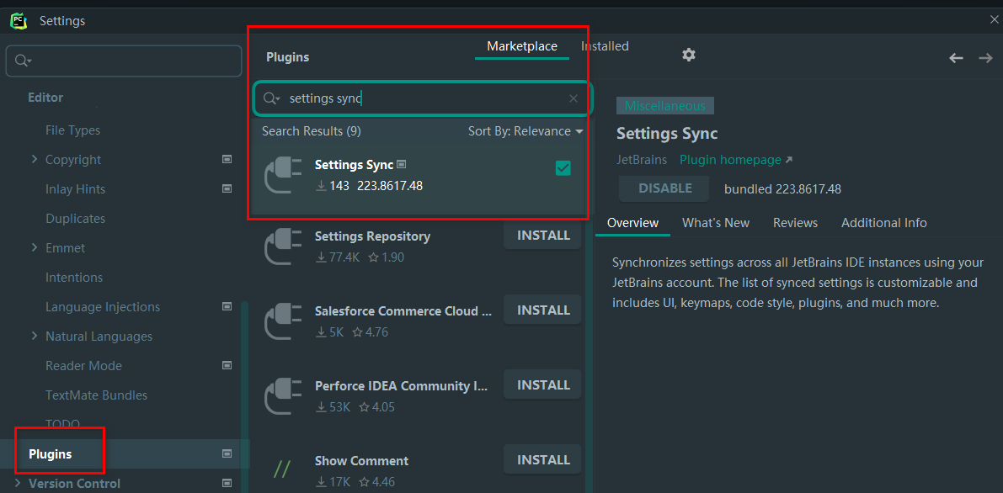The height and width of the screenshot is (493, 1003).
Task: Switch to the Installed tab
Action: (x=605, y=46)
